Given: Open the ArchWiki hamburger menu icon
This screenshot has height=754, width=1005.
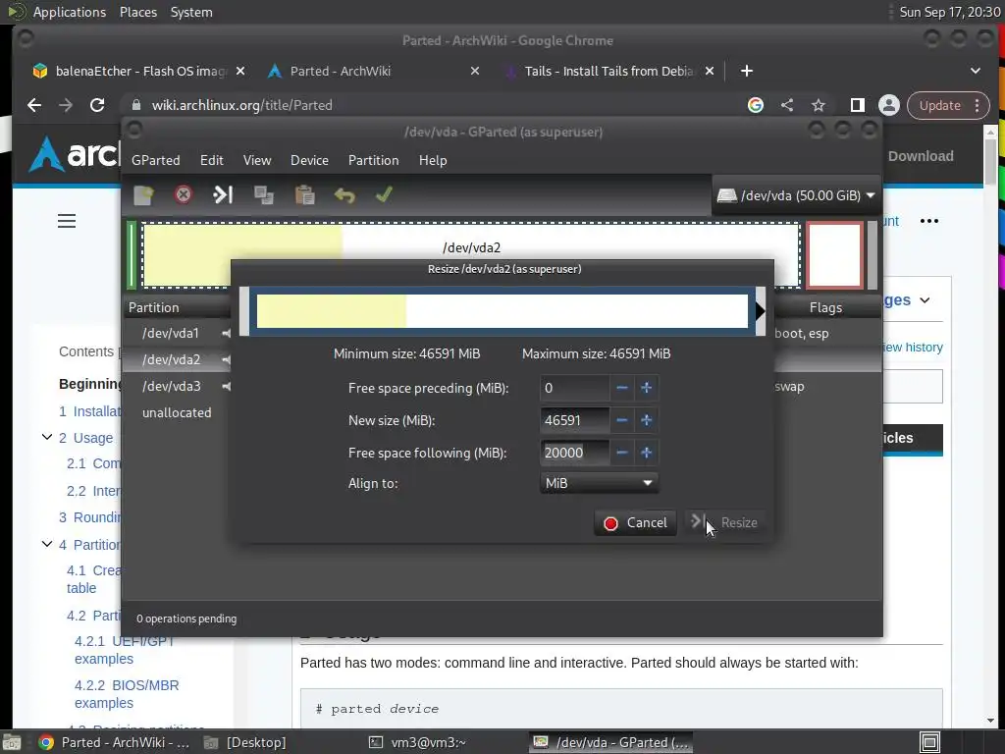Looking at the screenshot, I should pos(67,221).
